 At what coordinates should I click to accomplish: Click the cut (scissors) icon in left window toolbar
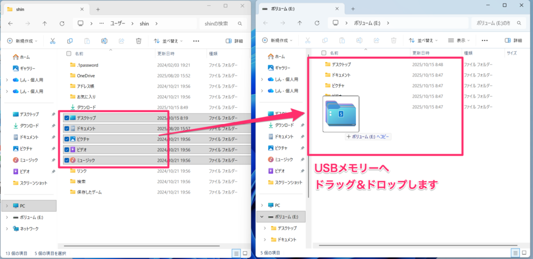(53, 41)
